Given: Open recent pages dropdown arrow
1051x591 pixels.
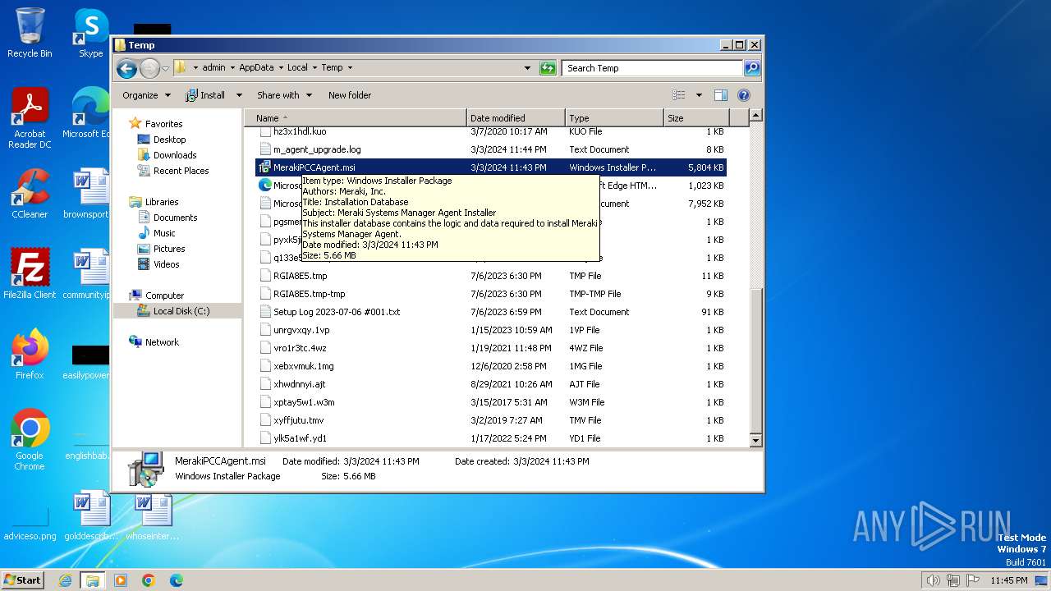Looking at the screenshot, I should pos(165,68).
